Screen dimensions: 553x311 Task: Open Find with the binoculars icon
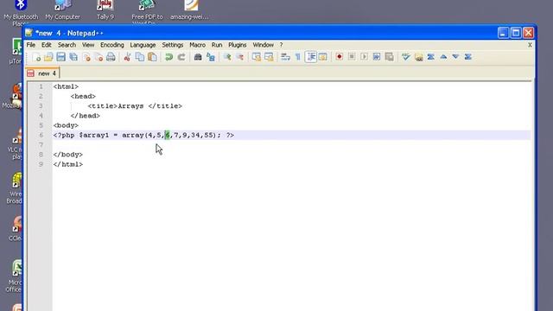(198, 57)
